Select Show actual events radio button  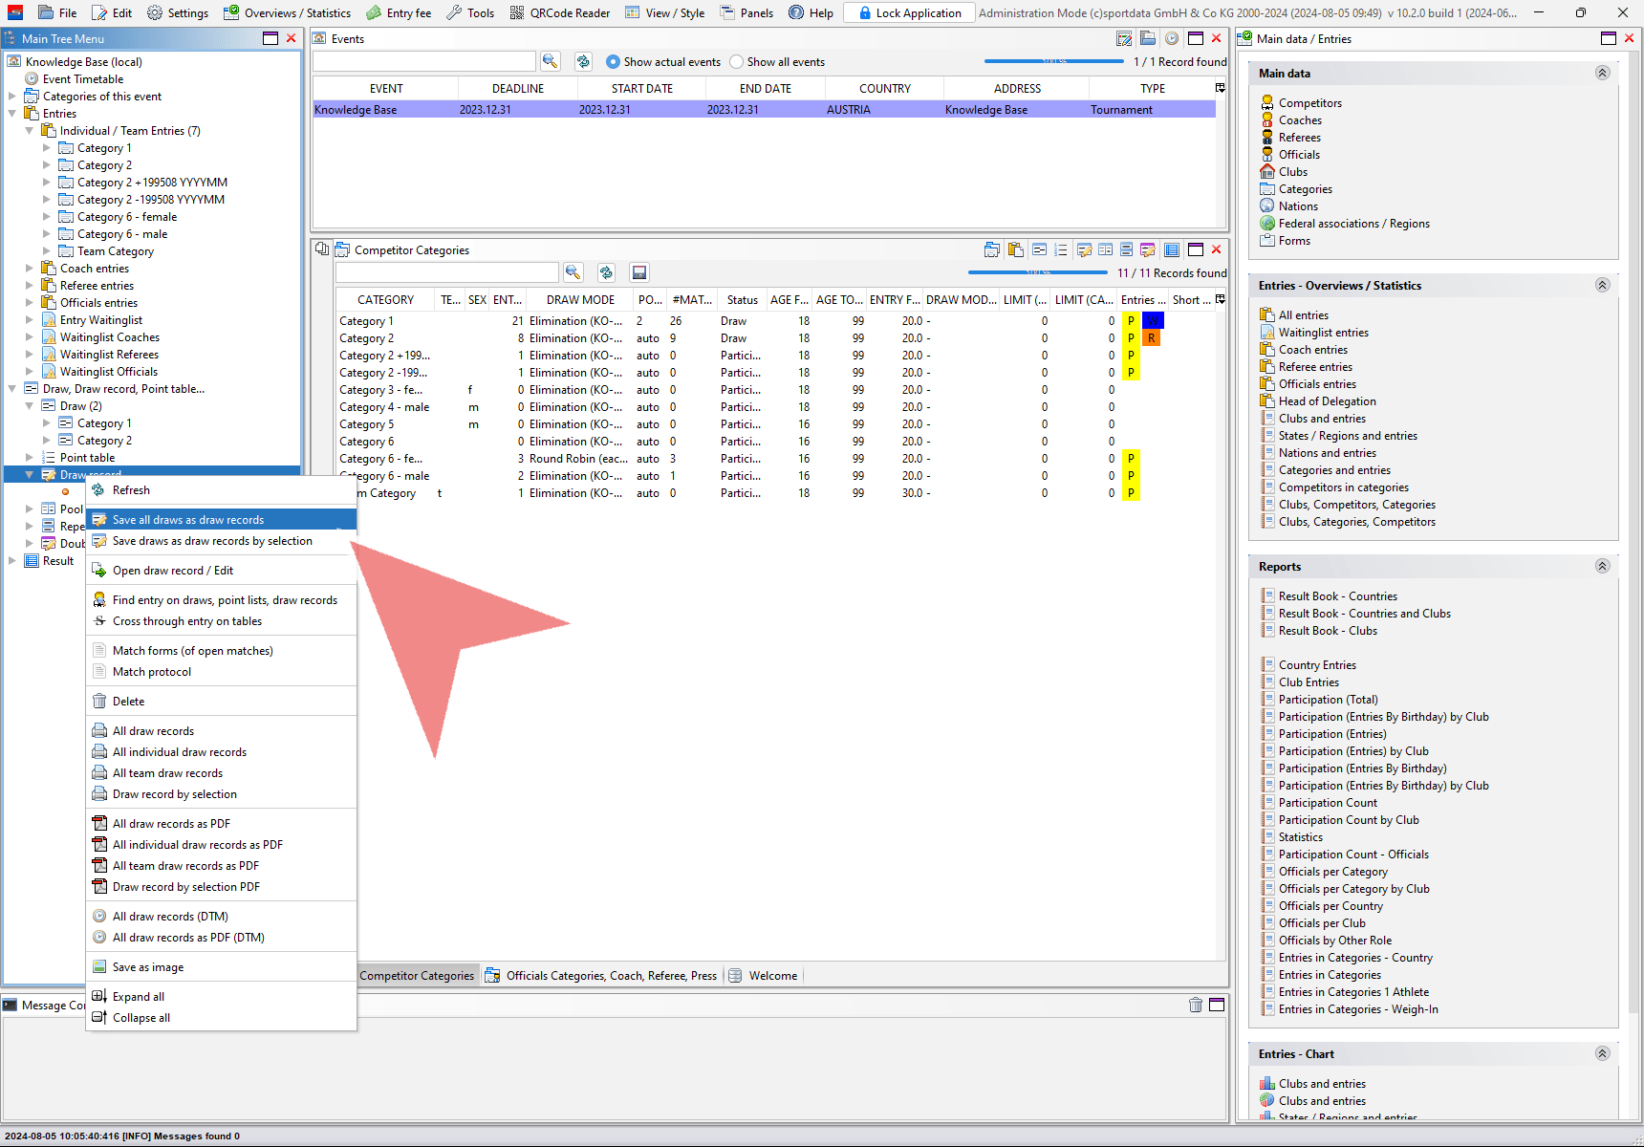click(614, 62)
